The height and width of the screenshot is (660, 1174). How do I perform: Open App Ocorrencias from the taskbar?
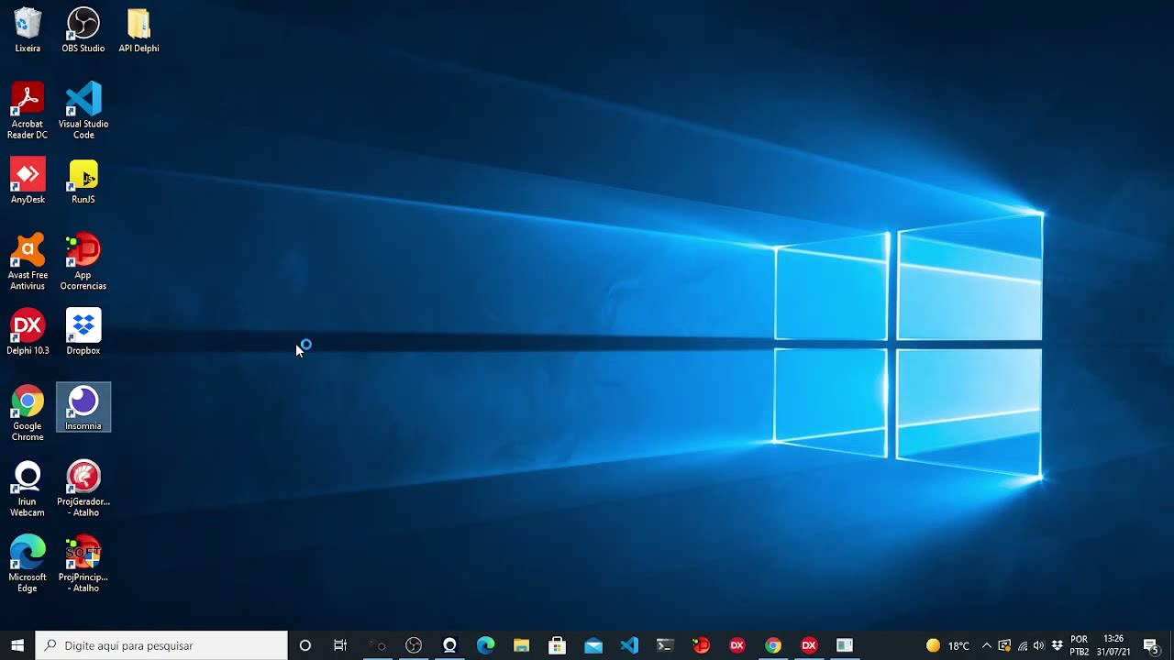pos(701,645)
